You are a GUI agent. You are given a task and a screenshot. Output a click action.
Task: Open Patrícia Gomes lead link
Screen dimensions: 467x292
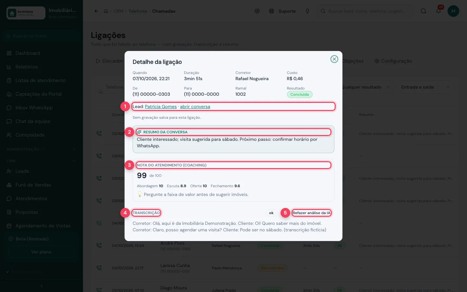[x=161, y=106]
